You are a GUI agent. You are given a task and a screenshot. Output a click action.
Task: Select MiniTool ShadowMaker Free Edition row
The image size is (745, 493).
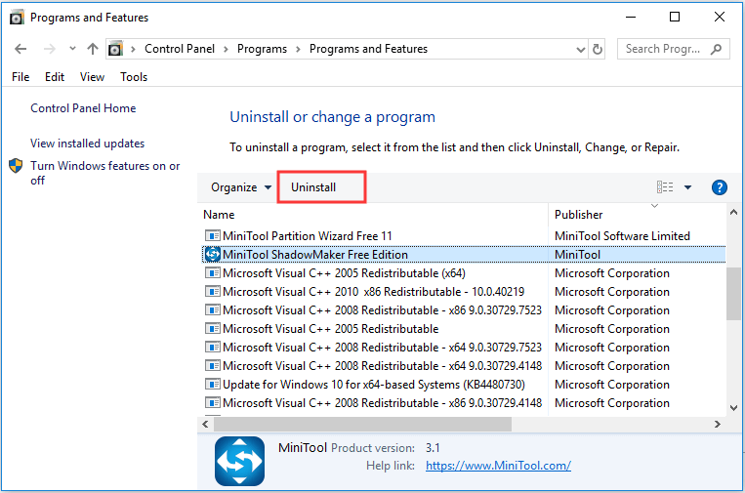click(x=464, y=255)
